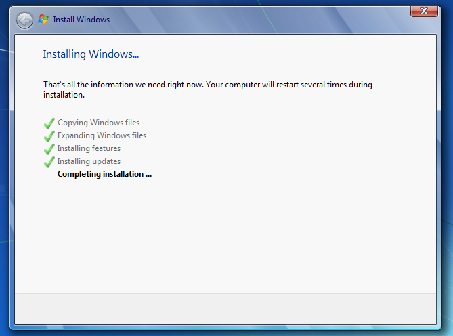The height and width of the screenshot is (336, 453).
Task: Click the green checkmark beside Installing features
Action: click(49, 149)
